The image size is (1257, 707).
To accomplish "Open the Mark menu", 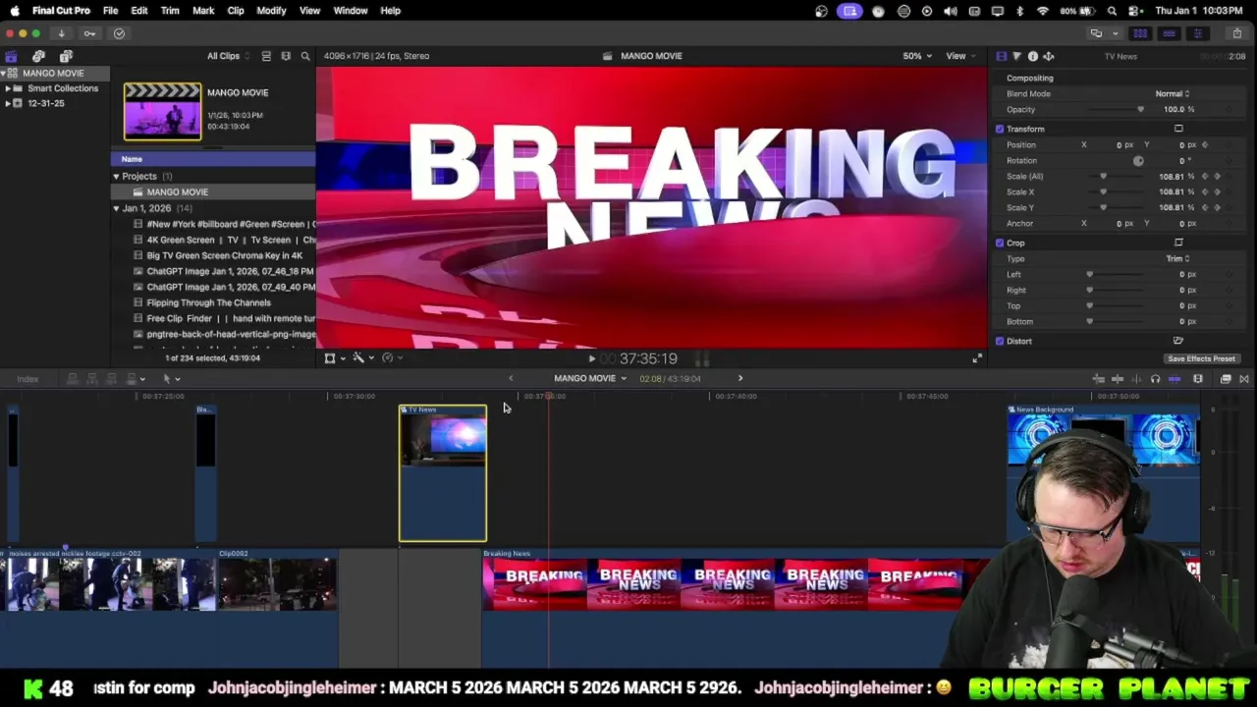I will pyautogui.click(x=203, y=11).
